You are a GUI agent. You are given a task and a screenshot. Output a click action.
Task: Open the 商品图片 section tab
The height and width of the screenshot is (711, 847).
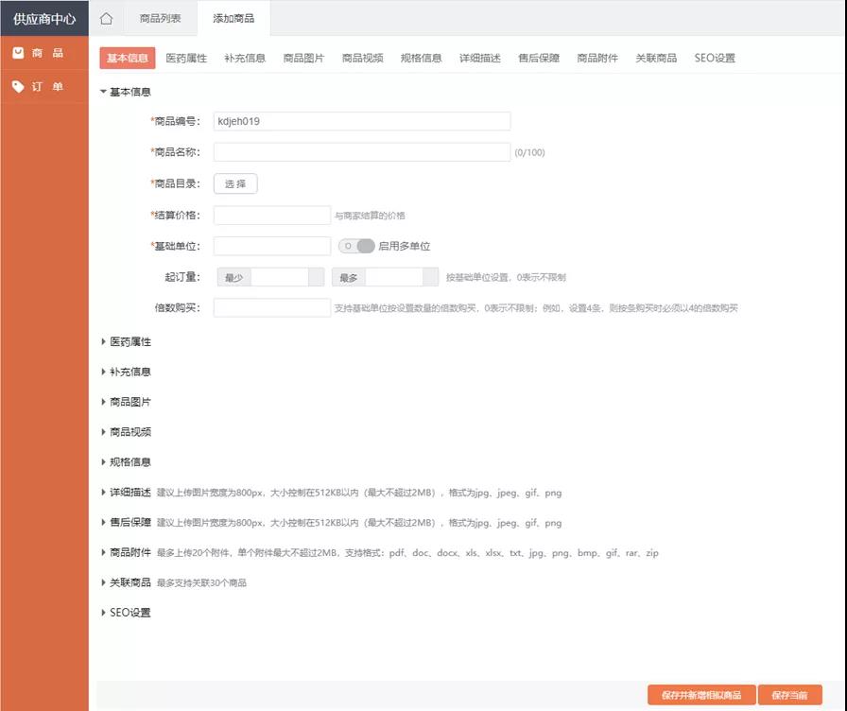(303, 58)
